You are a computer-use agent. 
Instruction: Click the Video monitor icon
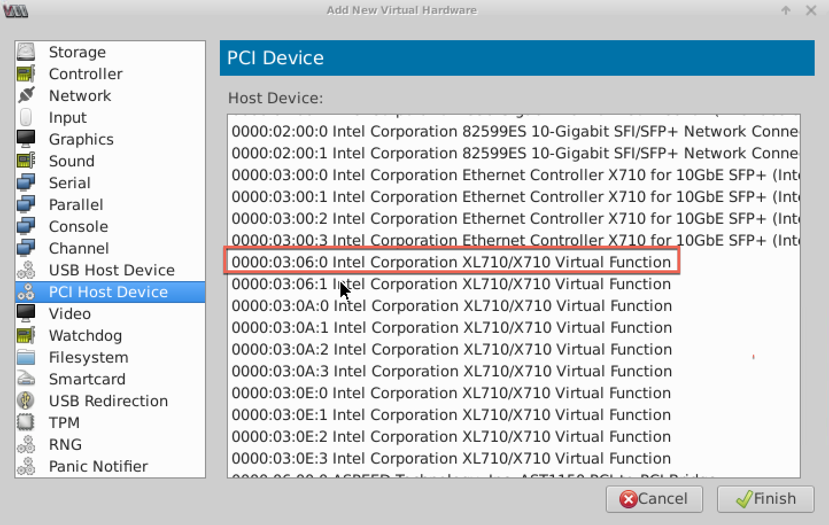(26, 313)
